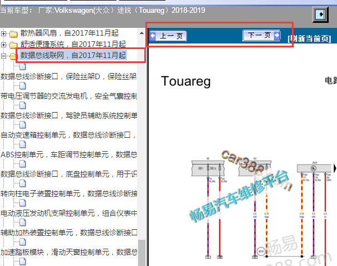This screenshot has width=337, height=266.
Task: Open 加速踏板模块，滑动天窗控制单元 entry
Action: click(69, 252)
